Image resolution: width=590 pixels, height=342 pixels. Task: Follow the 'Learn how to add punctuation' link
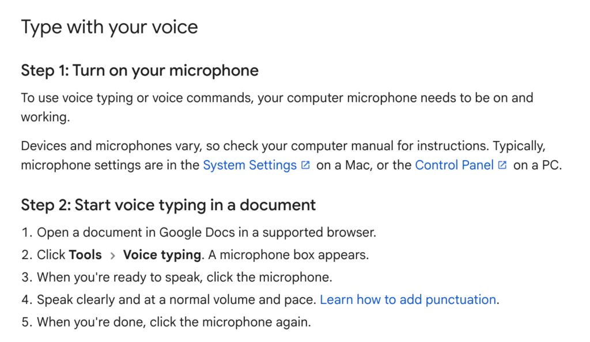(407, 299)
